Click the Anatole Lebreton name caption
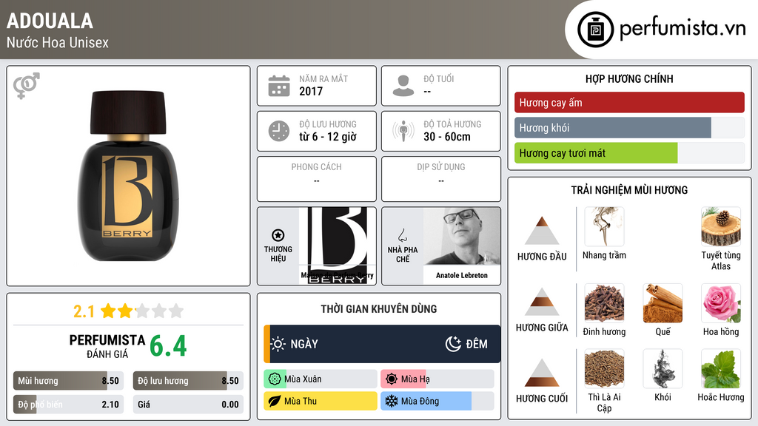Image resolution: width=758 pixels, height=426 pixels. [462, 275]
